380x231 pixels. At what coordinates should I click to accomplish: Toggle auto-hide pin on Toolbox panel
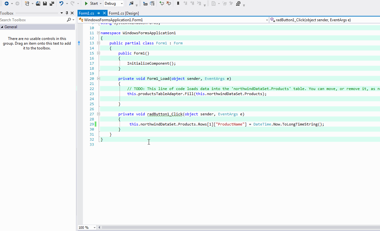tap(67, 13)
